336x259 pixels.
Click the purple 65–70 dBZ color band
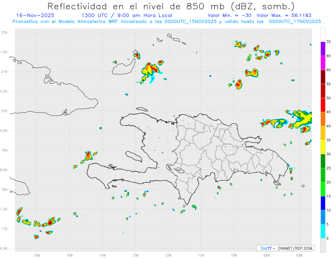tap(323, 49)
